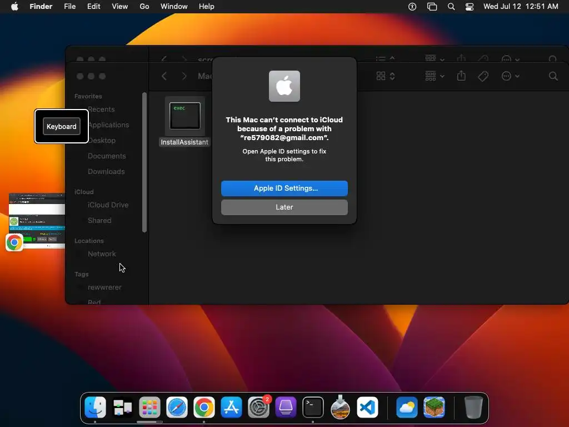
Task: Click the search icon in front Finder window
Action: 553,76
